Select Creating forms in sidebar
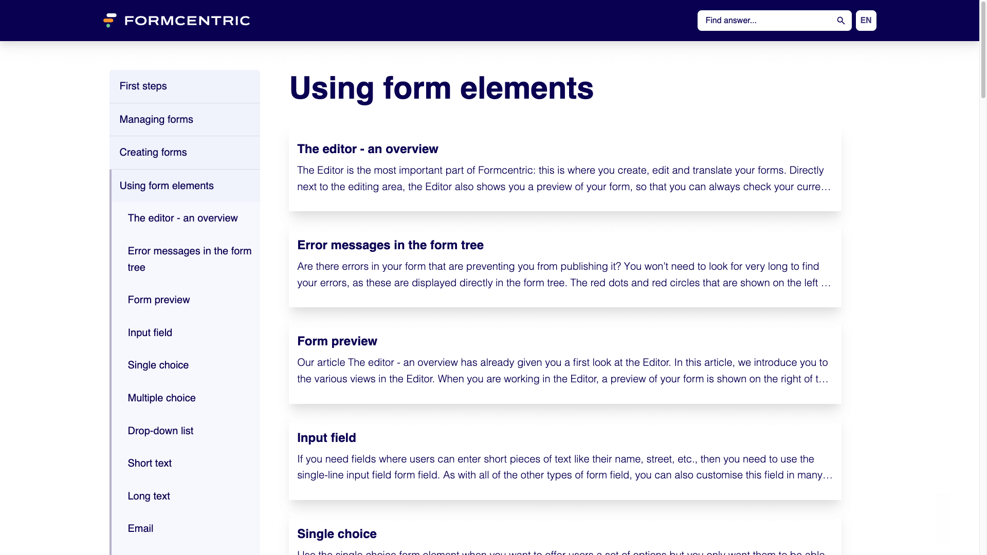 click(153, 152)
